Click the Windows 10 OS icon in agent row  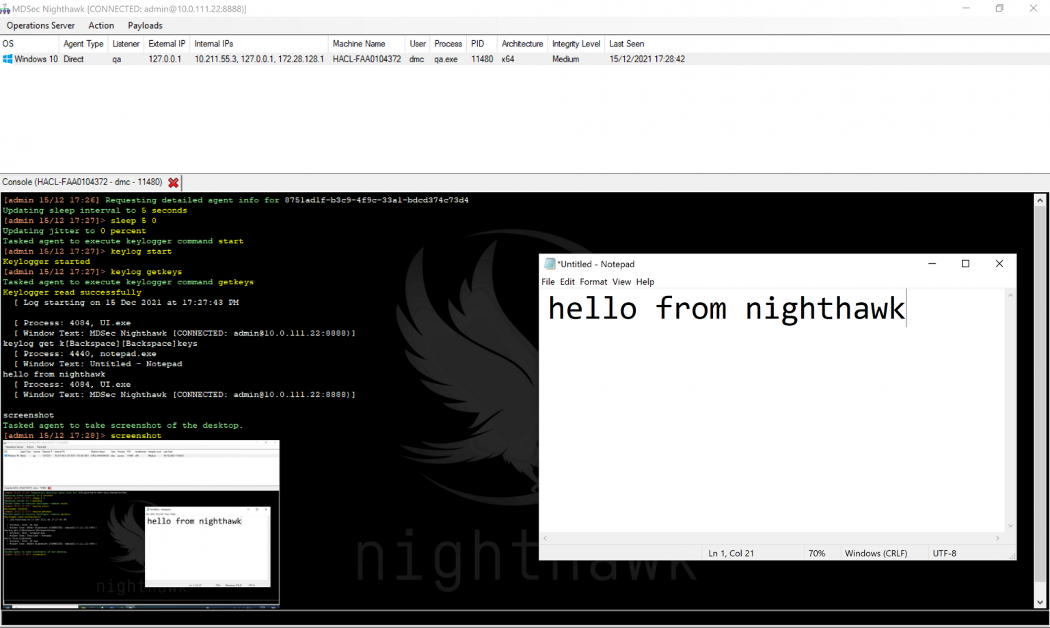click(8, 59)
